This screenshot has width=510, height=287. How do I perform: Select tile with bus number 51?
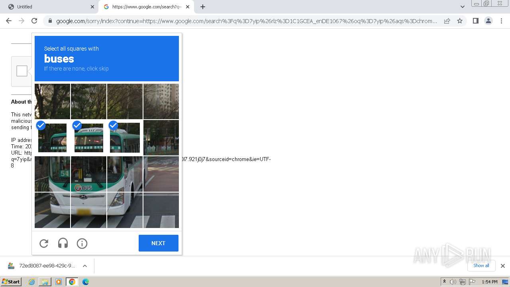(x=52, y=174)
